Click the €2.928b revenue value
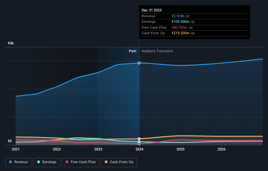This screenshot has width=268, height=171. 178,16
